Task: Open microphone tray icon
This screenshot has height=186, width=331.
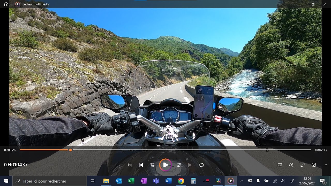Action: pyautogui.click(x=258, y=181)
